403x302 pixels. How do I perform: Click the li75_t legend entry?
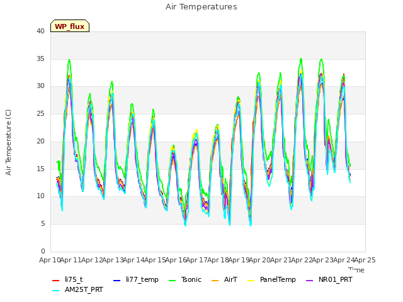tap(67, 279)
